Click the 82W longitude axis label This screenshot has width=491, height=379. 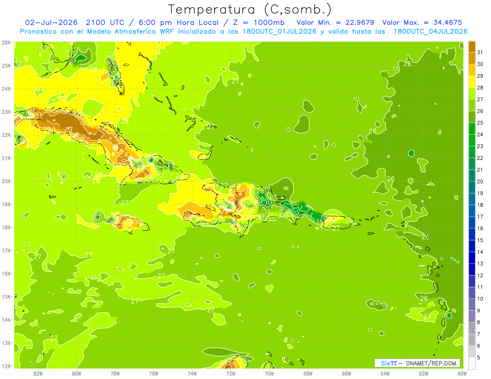pyautogui.click(x=38, y=373)
